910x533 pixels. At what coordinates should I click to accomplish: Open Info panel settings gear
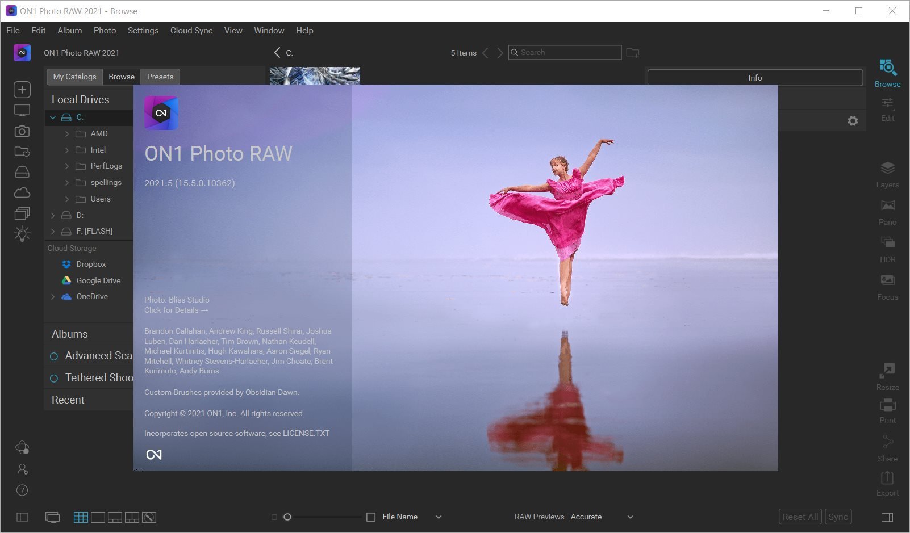tap(853, 121)
